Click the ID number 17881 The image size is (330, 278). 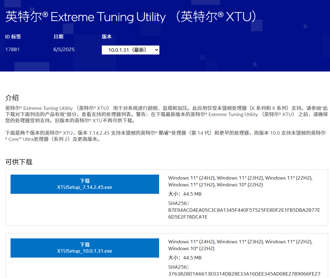coord(12,50)
